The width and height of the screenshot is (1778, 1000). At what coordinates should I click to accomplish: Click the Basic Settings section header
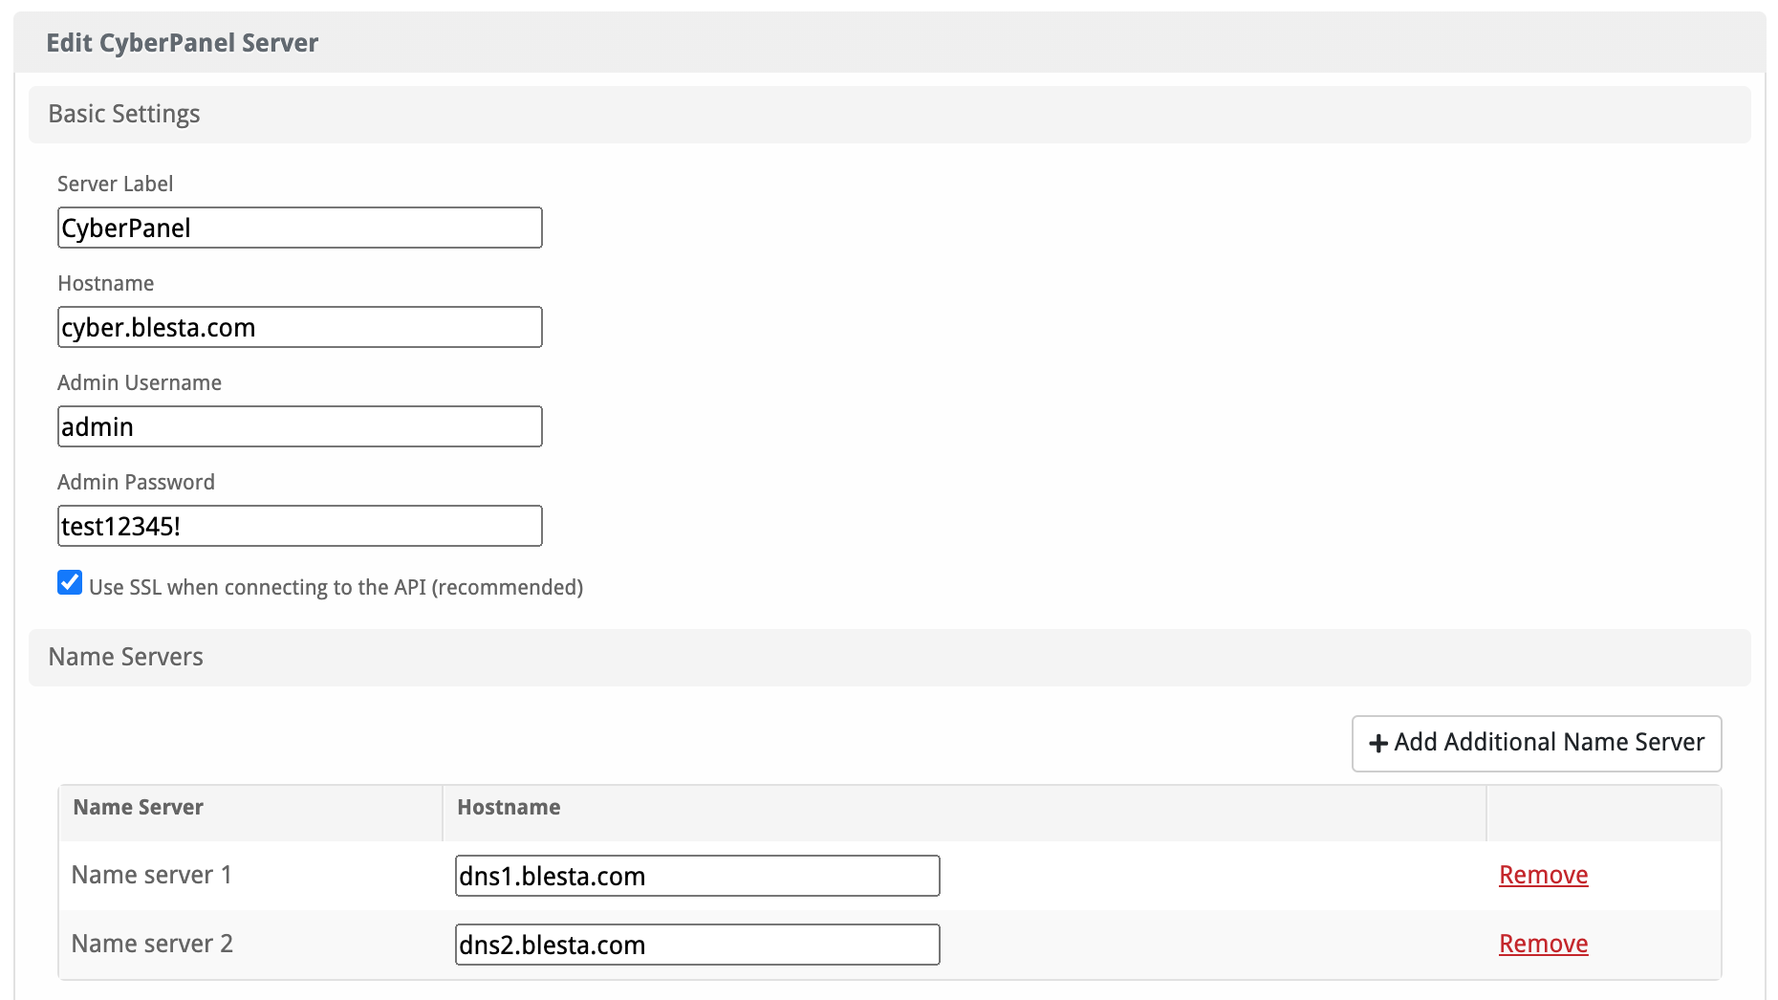pyautogui.click(x=124, y=114)
